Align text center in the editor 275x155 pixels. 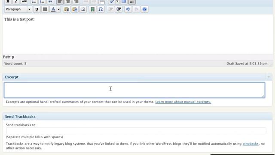coord(68,2)
